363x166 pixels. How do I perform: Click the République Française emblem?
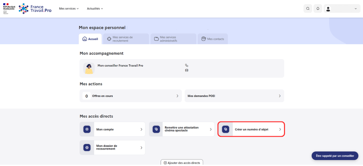click(9, 8)
